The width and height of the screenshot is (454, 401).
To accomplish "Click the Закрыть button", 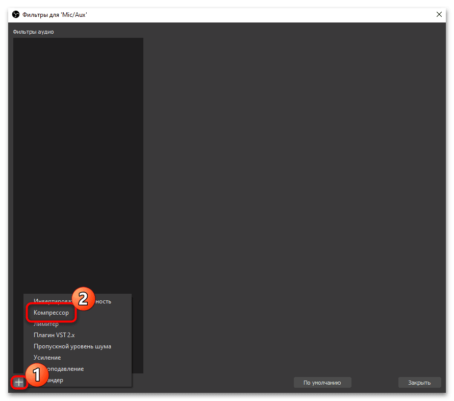I will pos(419,383).
